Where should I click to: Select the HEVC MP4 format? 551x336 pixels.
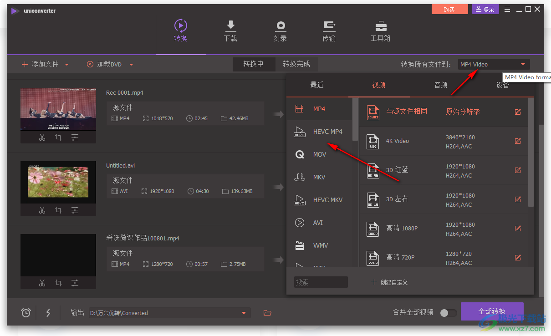(x=319, y=132)
